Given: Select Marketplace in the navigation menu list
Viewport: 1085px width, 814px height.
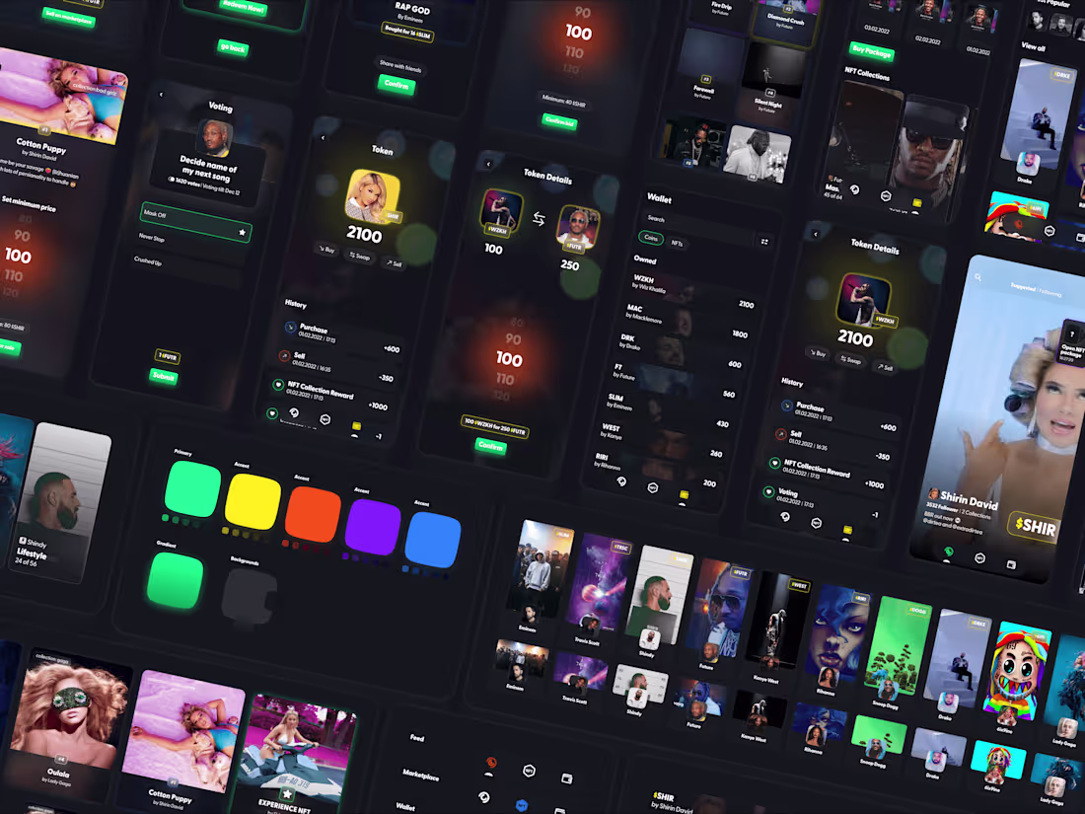Looking at the screenshot, I should point(420,776).
